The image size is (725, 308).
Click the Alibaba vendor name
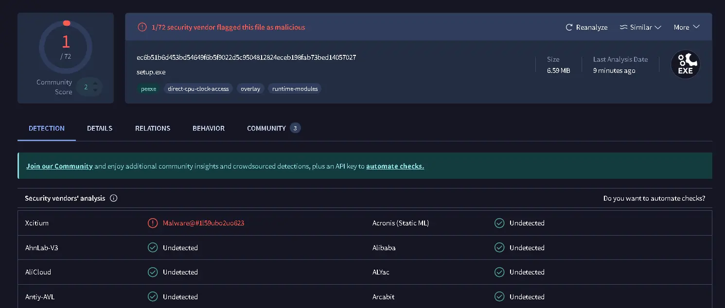tap(384, 248)
